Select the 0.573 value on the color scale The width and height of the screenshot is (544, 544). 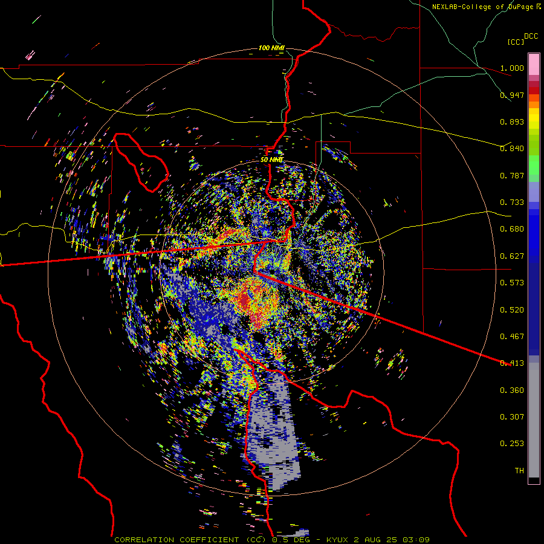(x=512, y=283)
